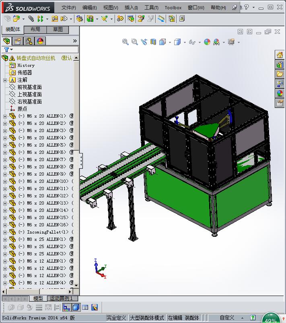Open the DisplayManager tab icon
This screenshot has height=323, width=286.
click(x=40, y=41)
